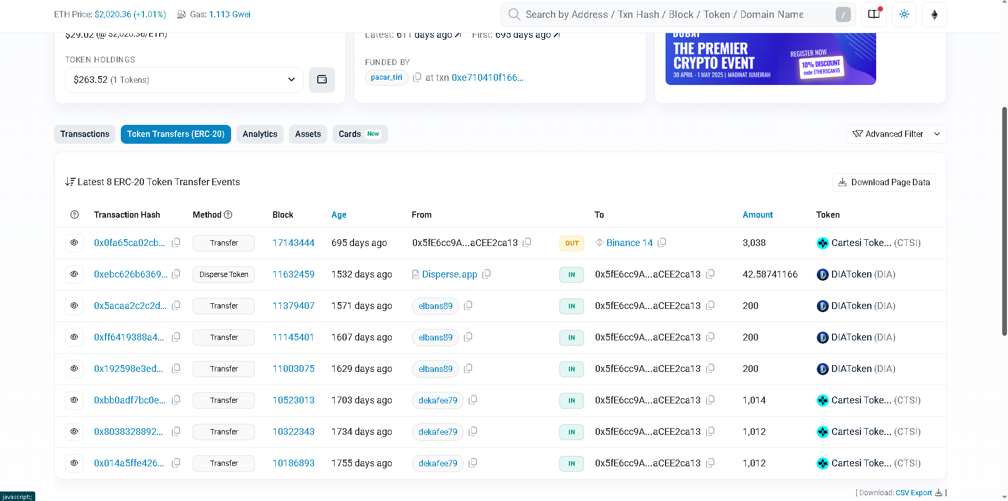This screenshot has height=501, width=1008.
Task: Click the page vertical scrollbar
Action: click(x=1004, y=220)
